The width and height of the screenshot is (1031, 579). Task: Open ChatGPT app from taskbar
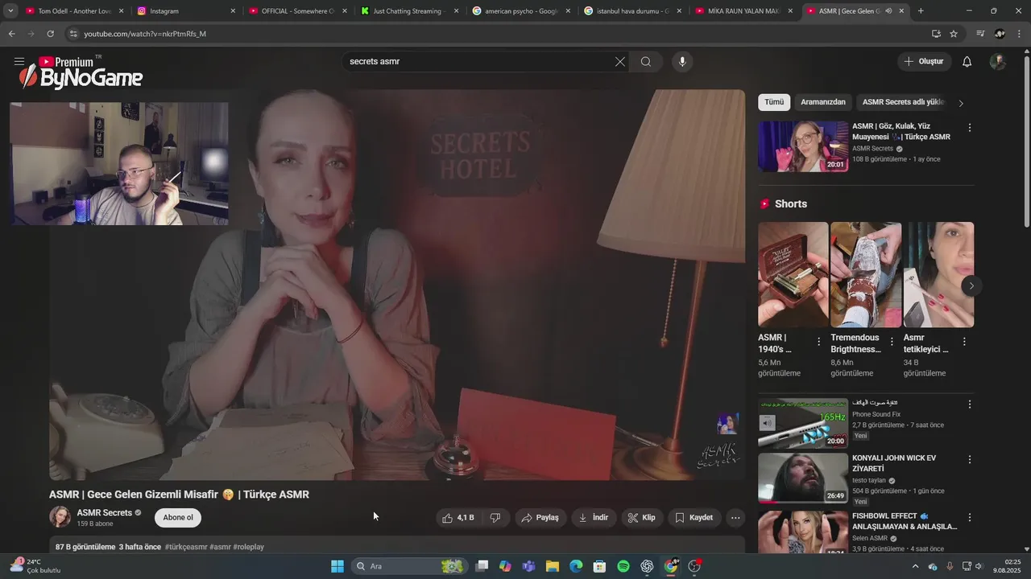pyautogui.click(x=647, y=566)
